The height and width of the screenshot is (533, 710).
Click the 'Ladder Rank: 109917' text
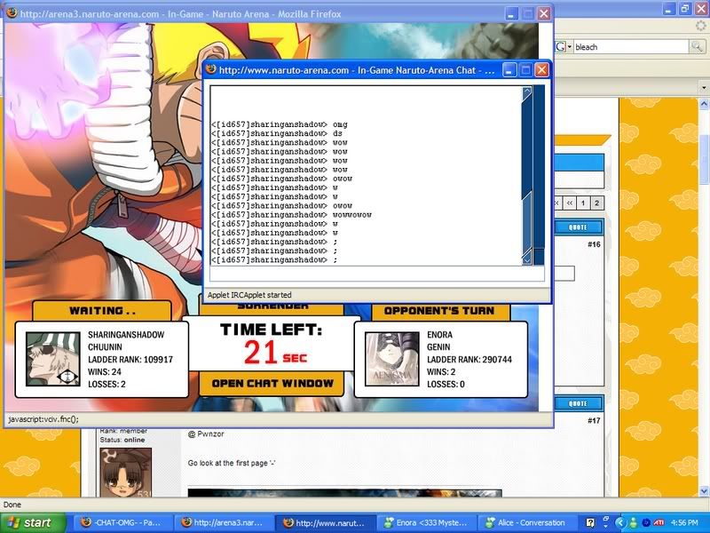(130, 360)
